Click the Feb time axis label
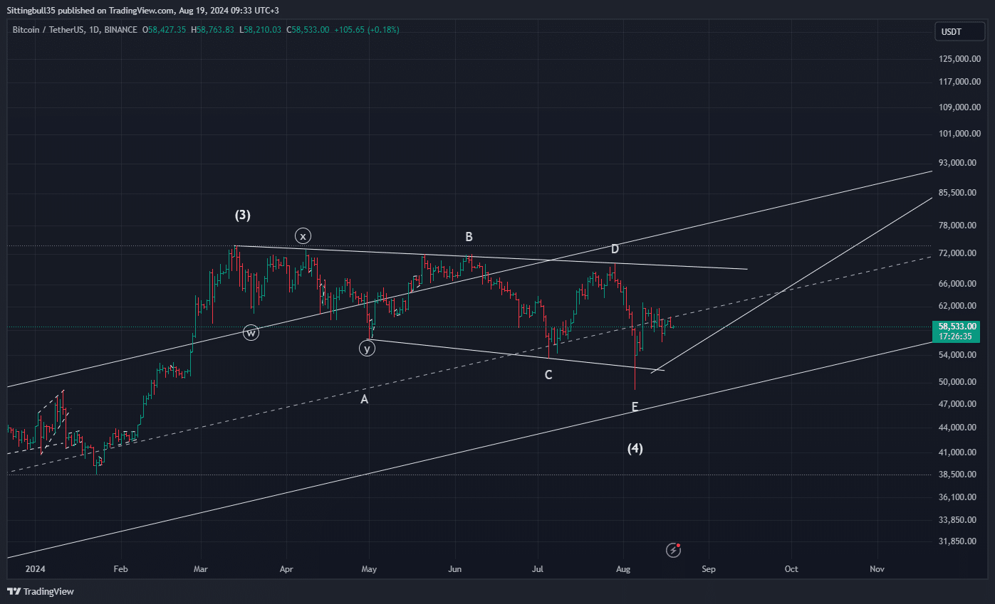 tap(120, 569)
